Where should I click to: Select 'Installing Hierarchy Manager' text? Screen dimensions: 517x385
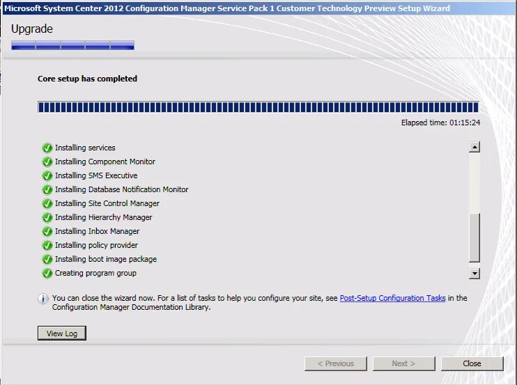(x=104, y=217)
